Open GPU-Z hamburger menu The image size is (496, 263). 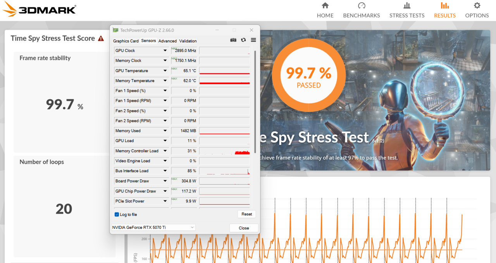point(253,40)
